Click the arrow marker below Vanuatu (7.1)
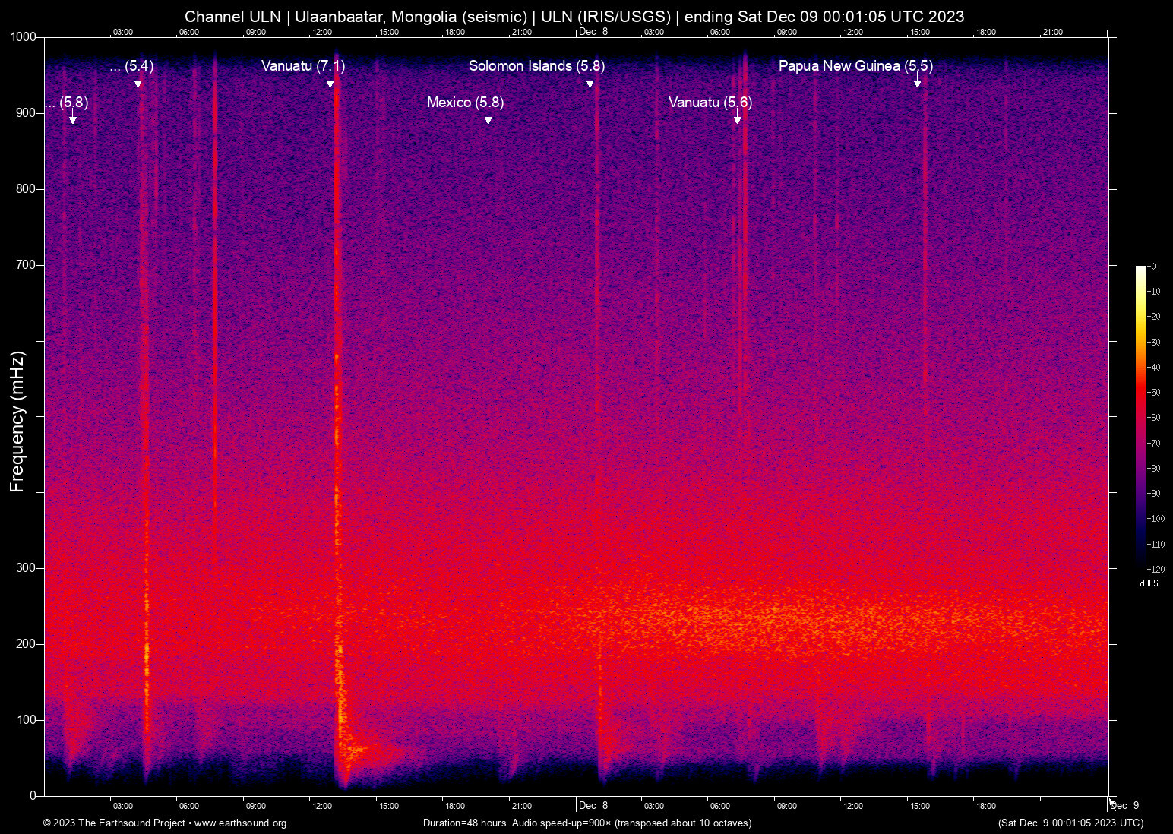Image resolution: width=1173 pixels, height=834 pixels. (330, 82)
